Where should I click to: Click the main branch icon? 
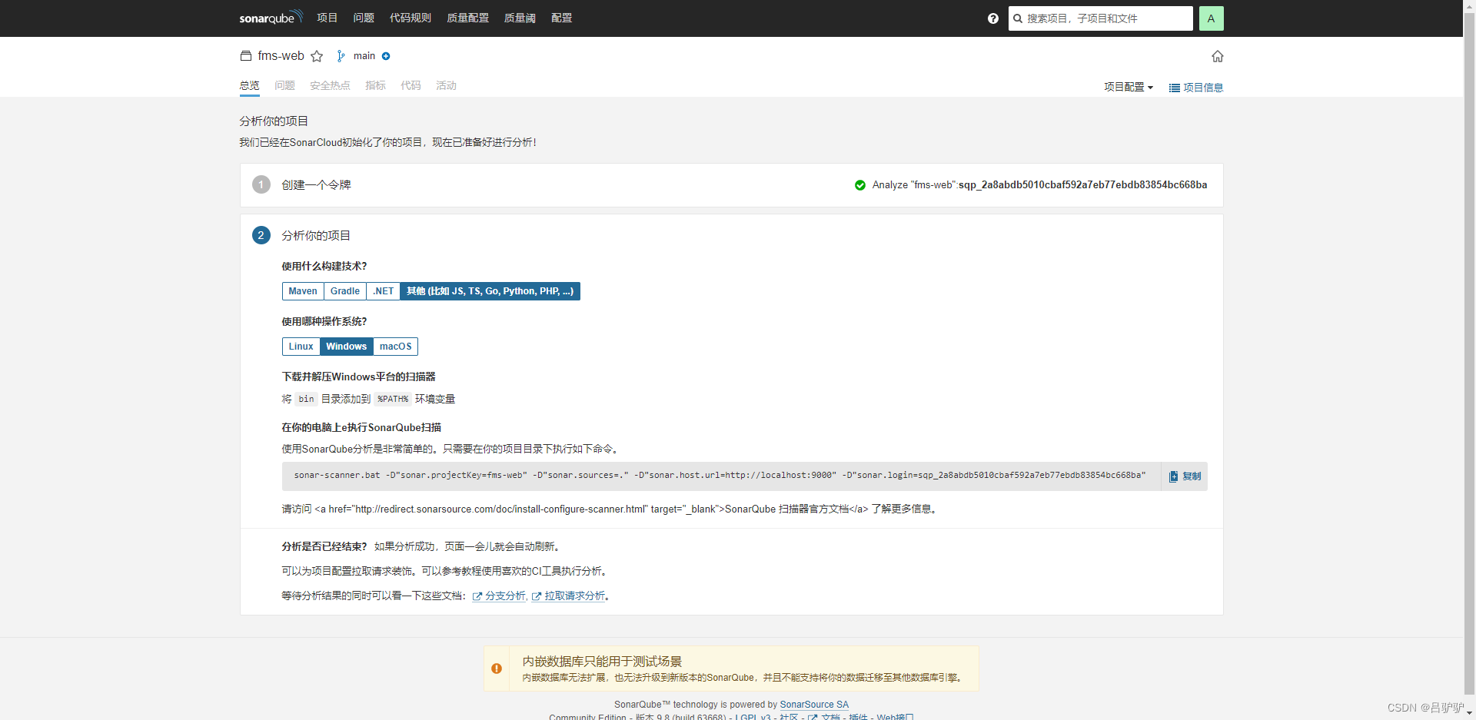pyautogui.click(x=341, y=56)
